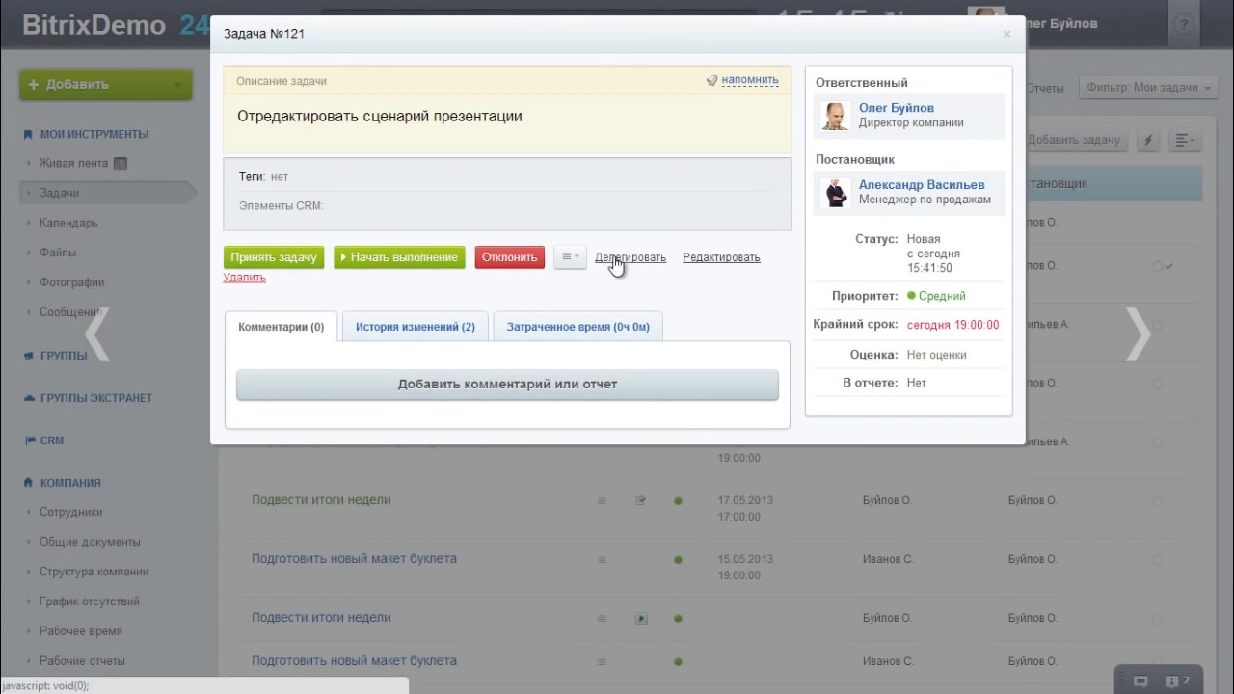Click the Делегировать link
Viewport: 1234px width, 694px height.
point(630,257)
